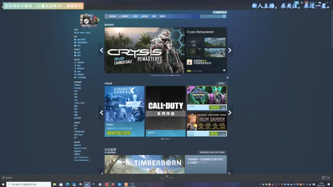Go to previous special offers with left arrow
This screenshot has width=333, height=187.
[x=102, y=113]
